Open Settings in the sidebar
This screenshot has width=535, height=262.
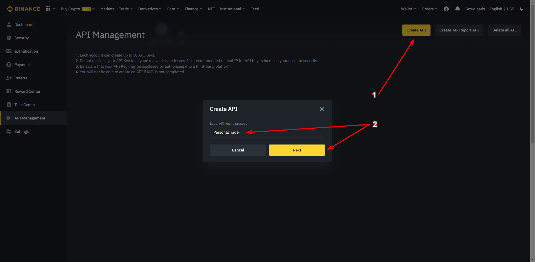(21, 131)
